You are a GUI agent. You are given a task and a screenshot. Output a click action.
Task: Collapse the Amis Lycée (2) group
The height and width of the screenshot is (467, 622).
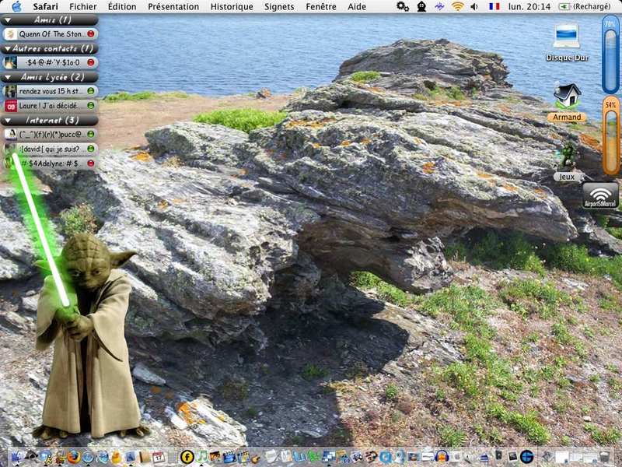9,77
